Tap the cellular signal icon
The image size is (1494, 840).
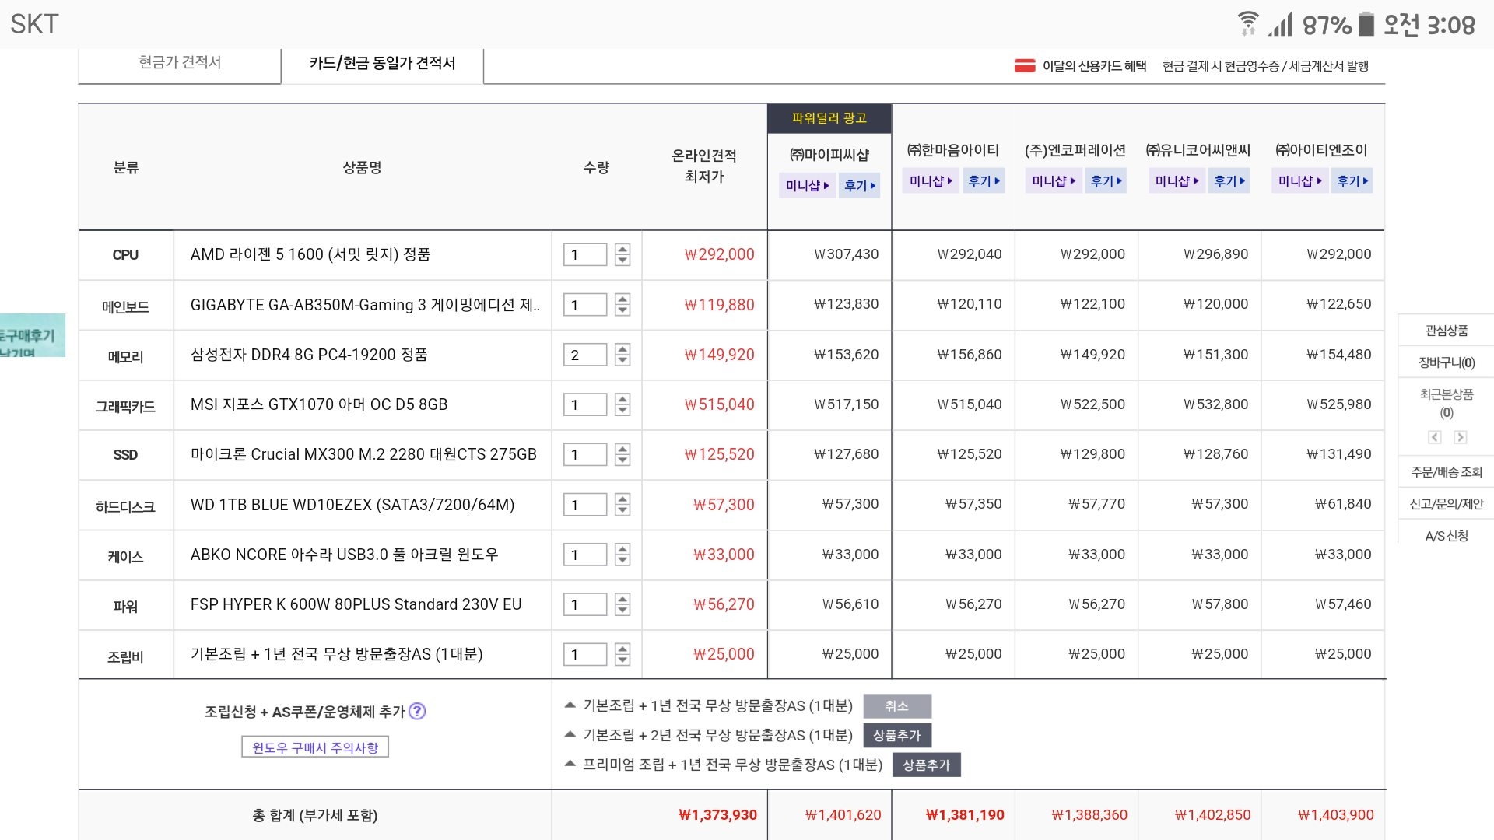pos(1280,24)
